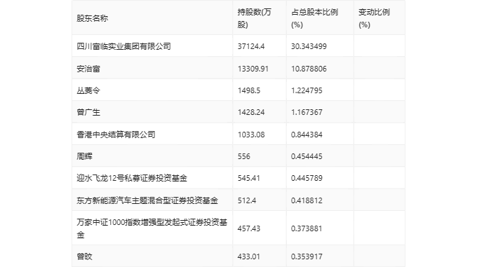
Task: Select the percentage 30.343499
Action: pyautogui.click(x=309, y=46)
